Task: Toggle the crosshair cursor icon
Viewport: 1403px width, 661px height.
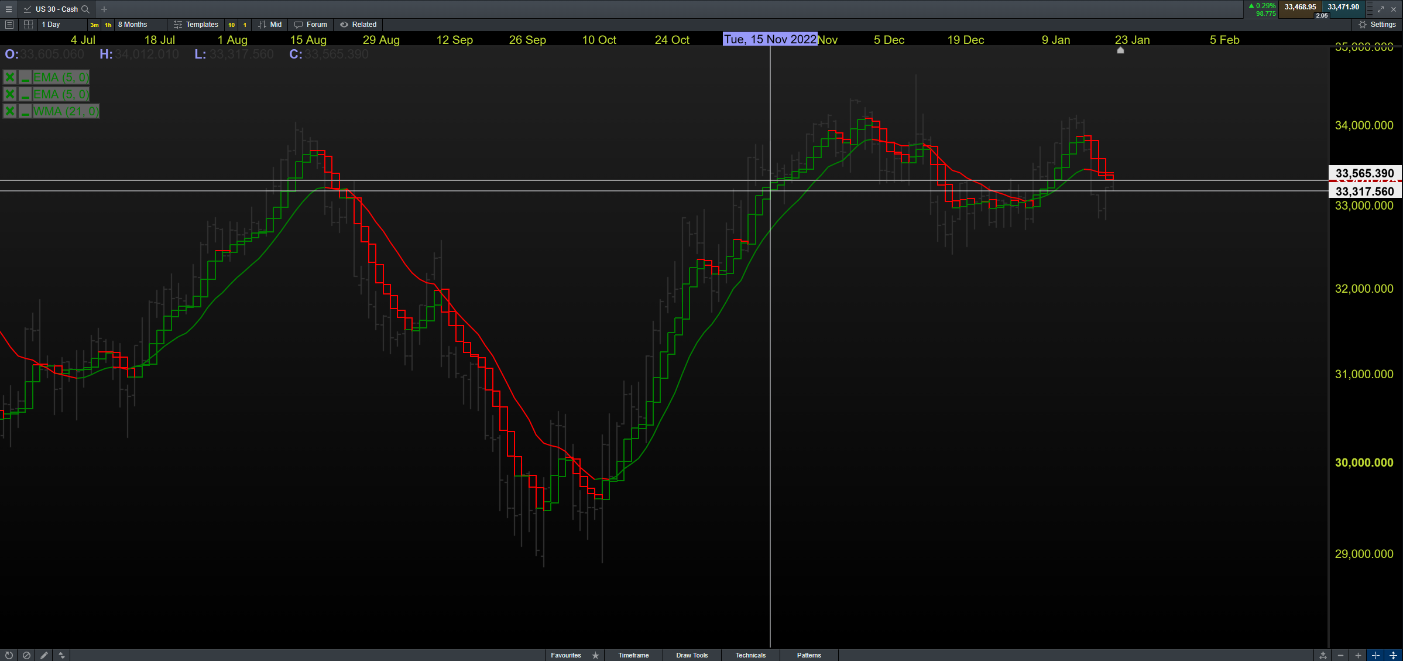Action: [1375, 655]
